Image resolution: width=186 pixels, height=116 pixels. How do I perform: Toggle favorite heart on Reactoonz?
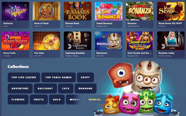point(119,35)
